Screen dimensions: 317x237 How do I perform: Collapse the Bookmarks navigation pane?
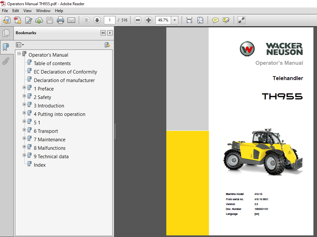point(103,33)
